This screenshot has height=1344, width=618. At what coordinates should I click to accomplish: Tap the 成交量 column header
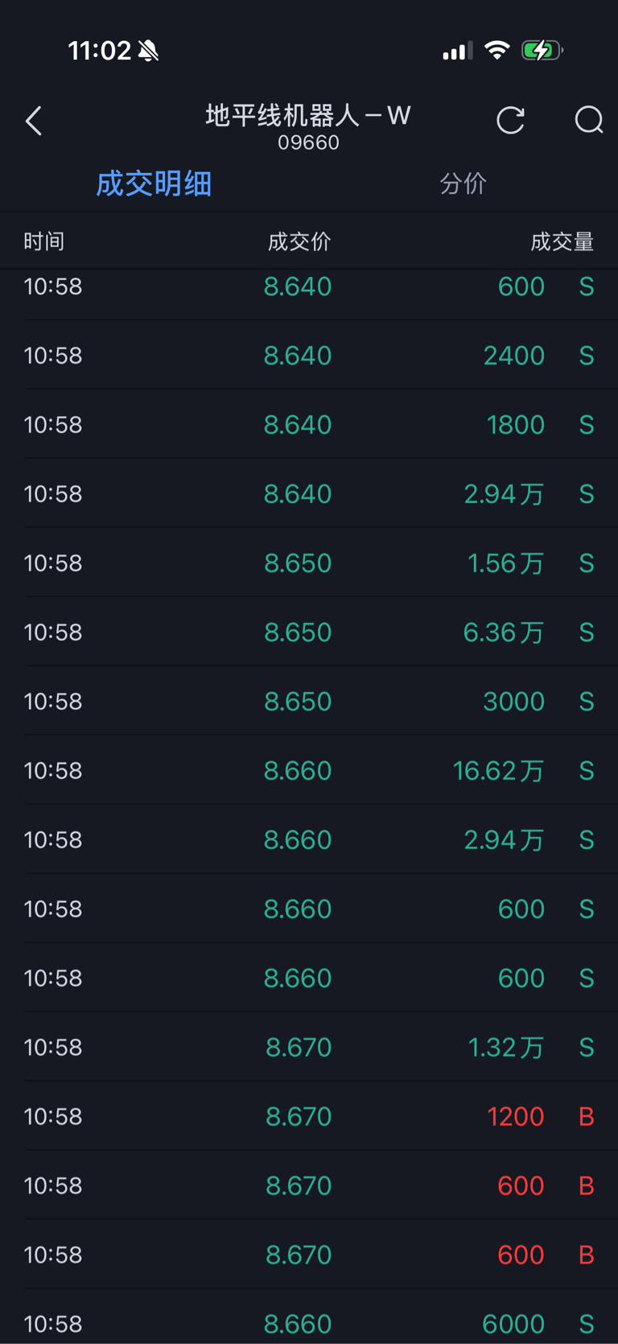(562, 241)
